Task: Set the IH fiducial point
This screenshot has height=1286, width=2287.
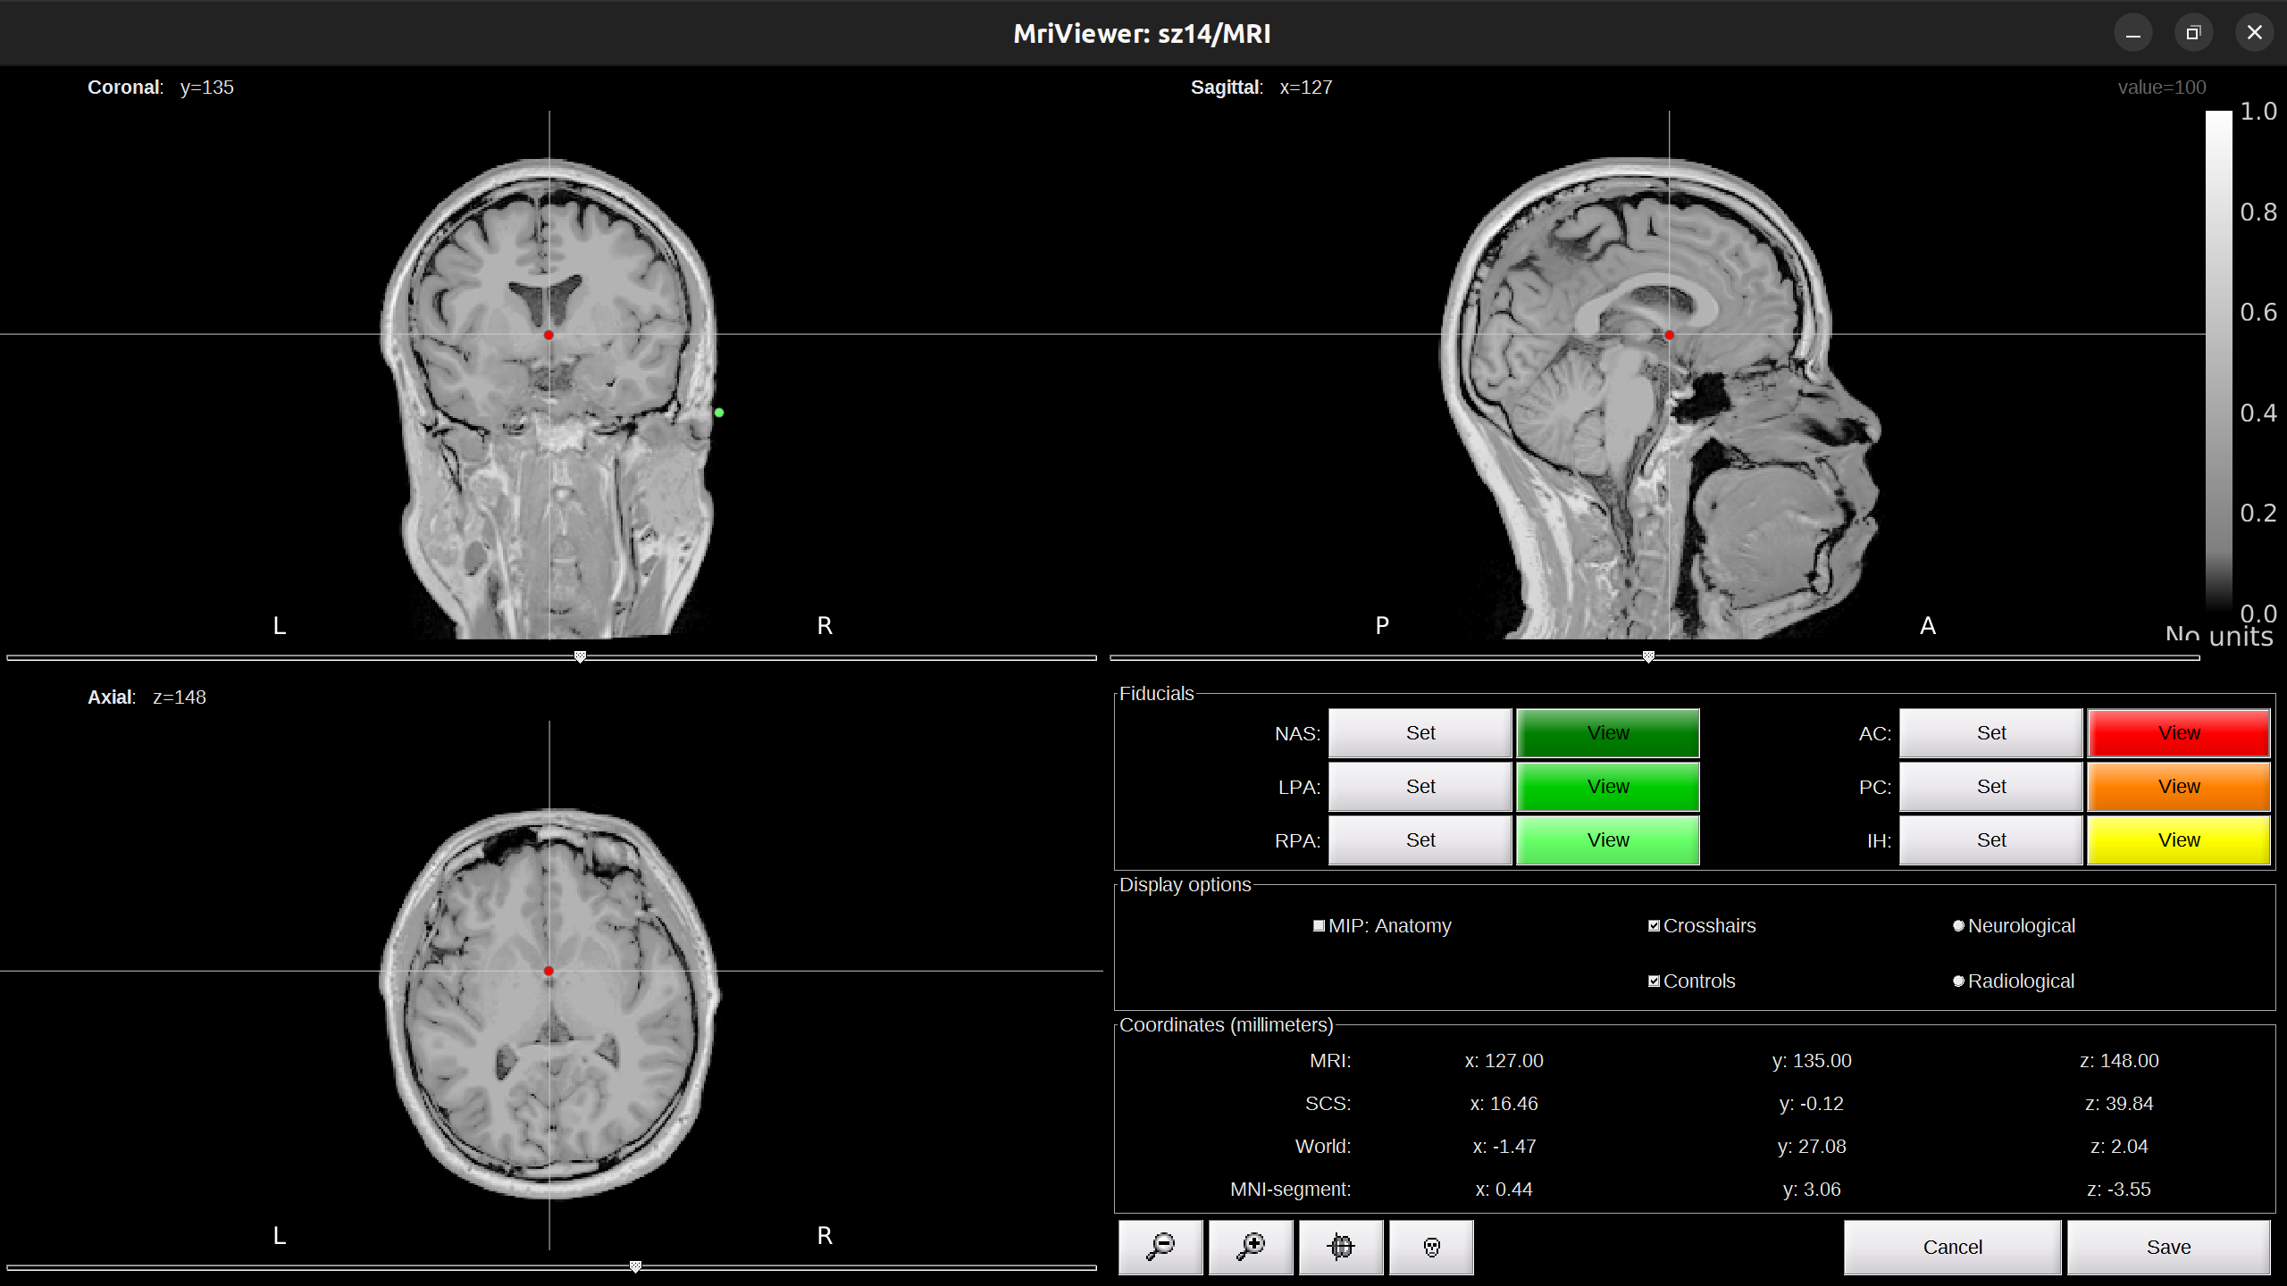Action: coord(1991,840)
